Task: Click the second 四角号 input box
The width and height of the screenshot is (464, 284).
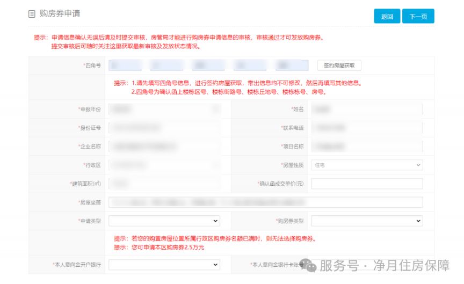Action: (166, 65)
